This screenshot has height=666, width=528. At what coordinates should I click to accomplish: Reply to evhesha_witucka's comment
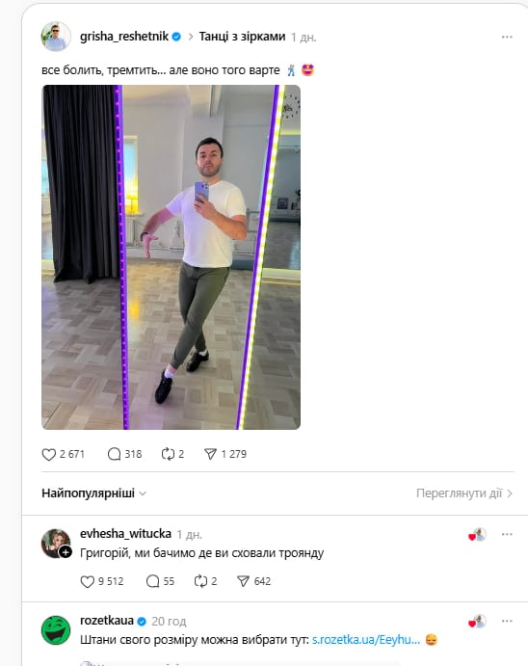tap(153, 581)
